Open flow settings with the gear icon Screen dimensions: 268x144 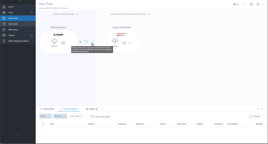[x=258, y=4]
